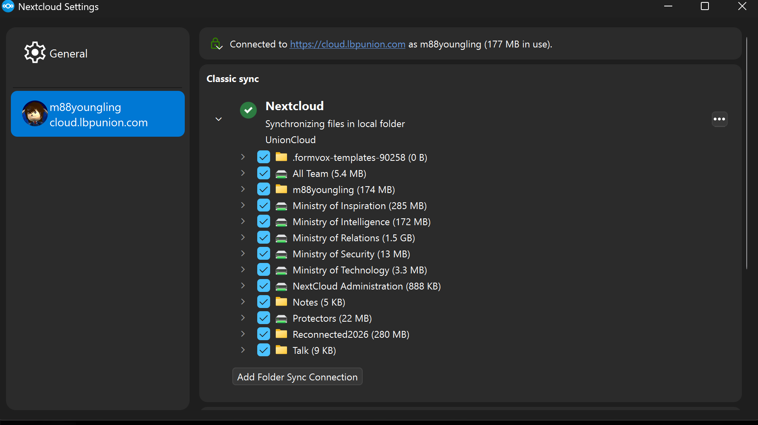This screenshot has width=758, height=425.
Task: Toggle Reconnected2026 folder checkbox
Action: coord(264,334)
